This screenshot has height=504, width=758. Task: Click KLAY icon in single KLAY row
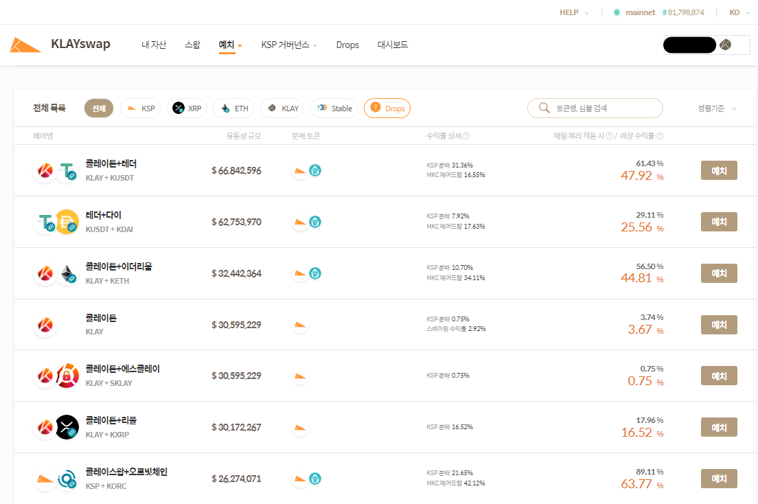(x=45, y=325)
